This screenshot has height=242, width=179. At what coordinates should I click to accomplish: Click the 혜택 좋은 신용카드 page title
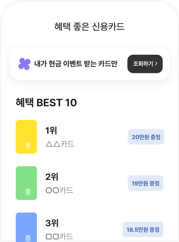[x=89, y=27]
